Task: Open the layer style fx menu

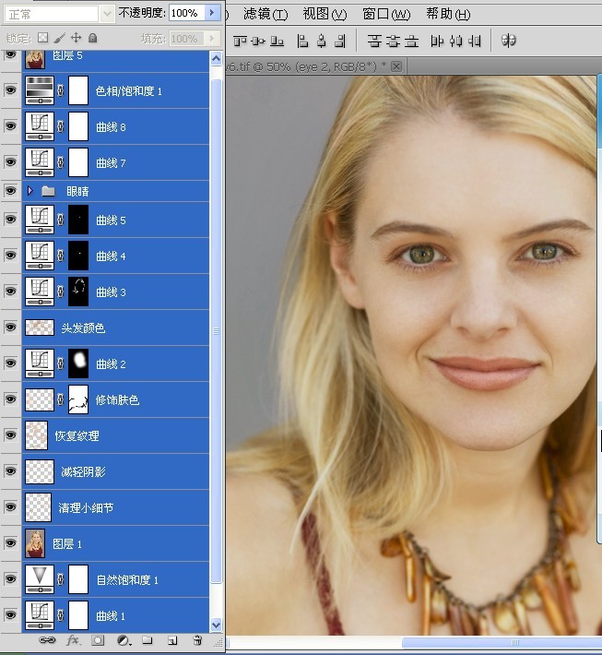Action: point(74,640)
